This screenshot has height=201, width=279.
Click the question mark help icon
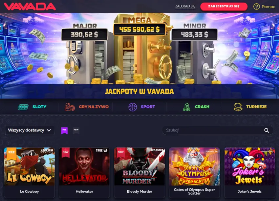tap(256, 7)
